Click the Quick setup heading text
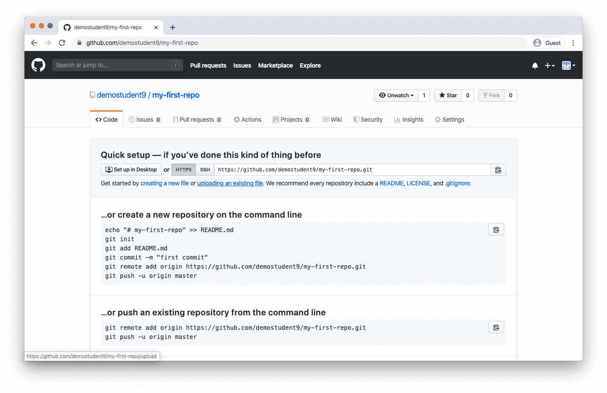Image resolution: width=607 pixels, height=393 pixels. (211, 155)
